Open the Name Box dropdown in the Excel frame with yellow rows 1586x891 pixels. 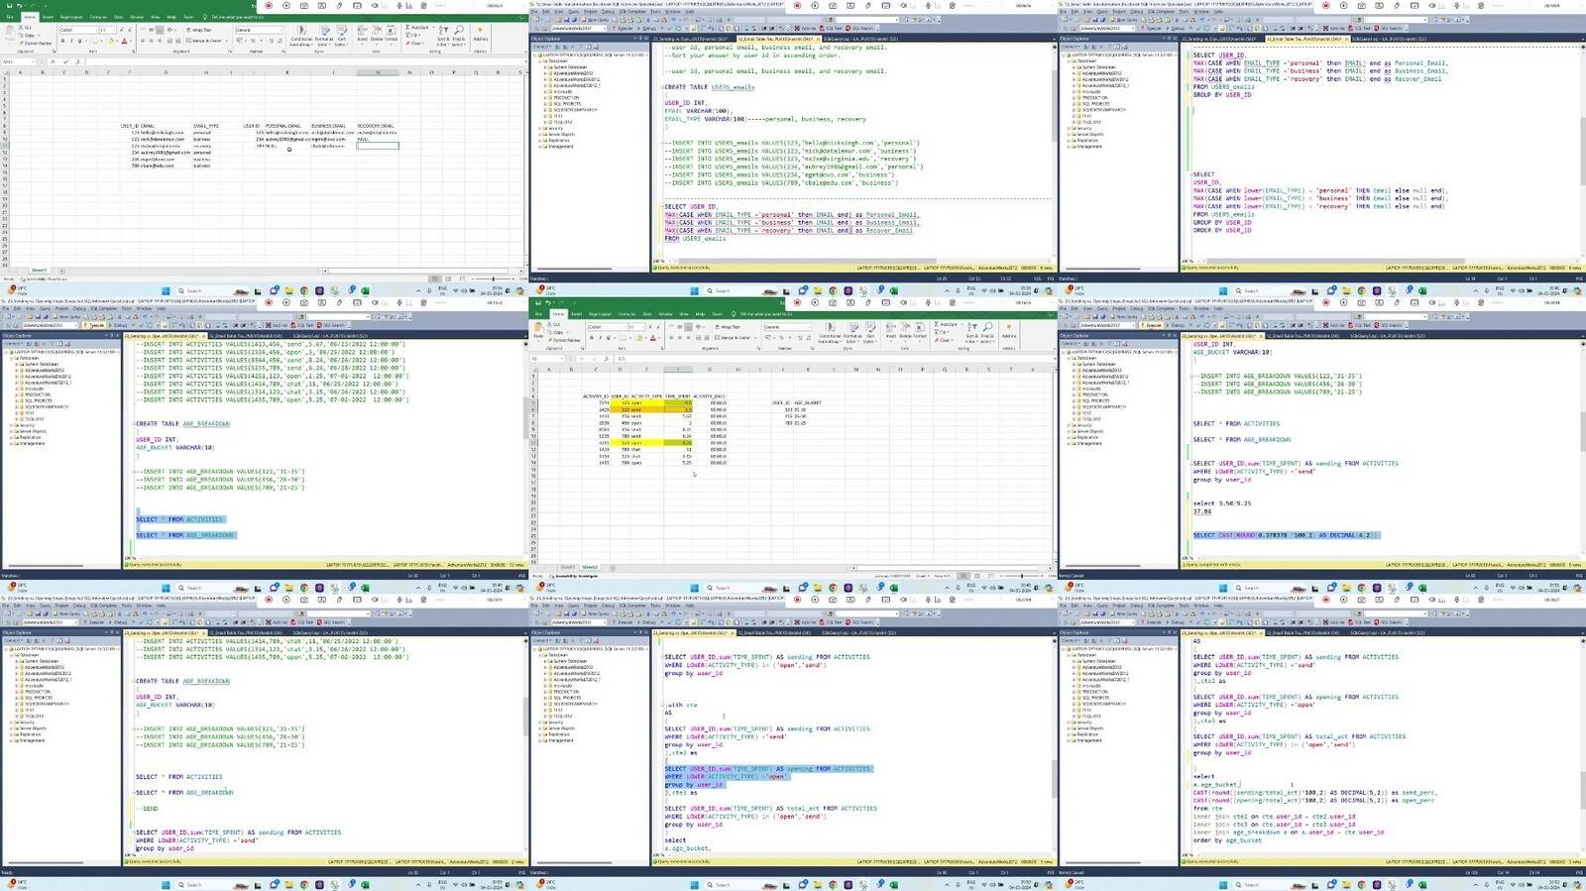pos(561,359)
